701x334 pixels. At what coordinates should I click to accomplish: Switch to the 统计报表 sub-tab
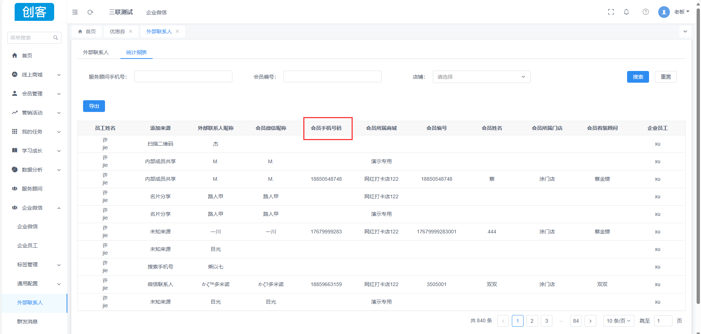pyautogui.click(x=136, y=52)
